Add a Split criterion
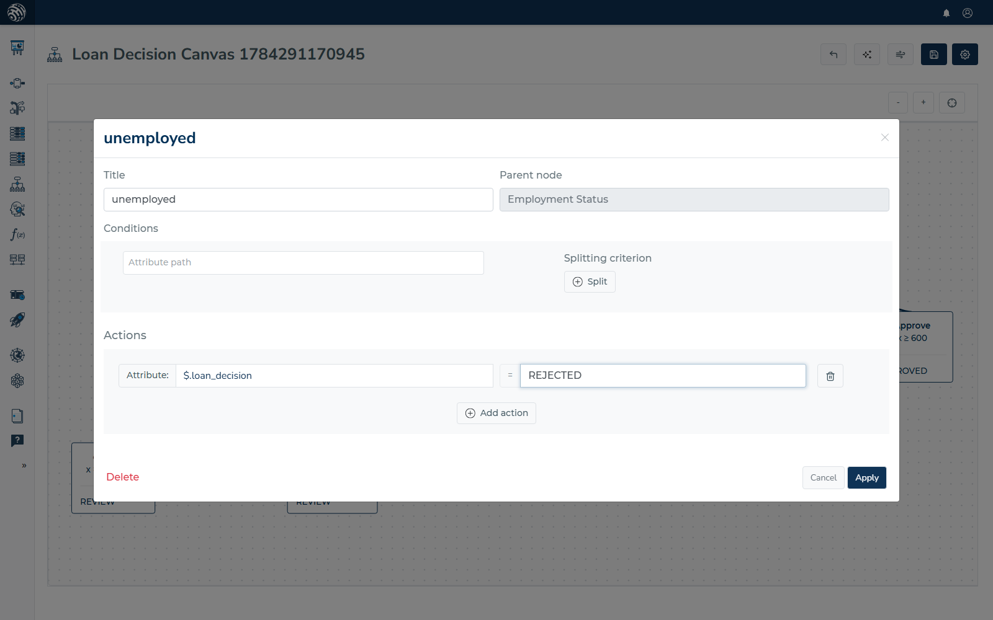 [590, 282]
